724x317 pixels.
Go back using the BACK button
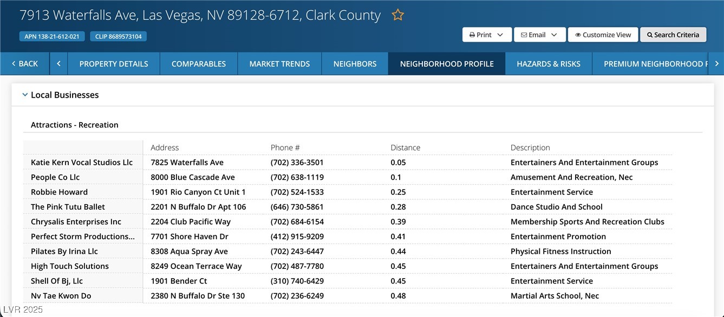[x=25, y=64]
